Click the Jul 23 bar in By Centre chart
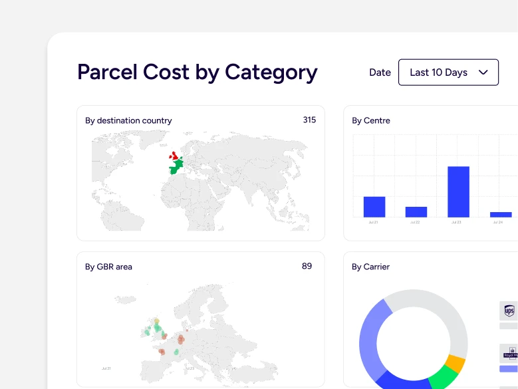Image resolution: width=518 pixels, height=389 pixels. [x=458, y=192]
